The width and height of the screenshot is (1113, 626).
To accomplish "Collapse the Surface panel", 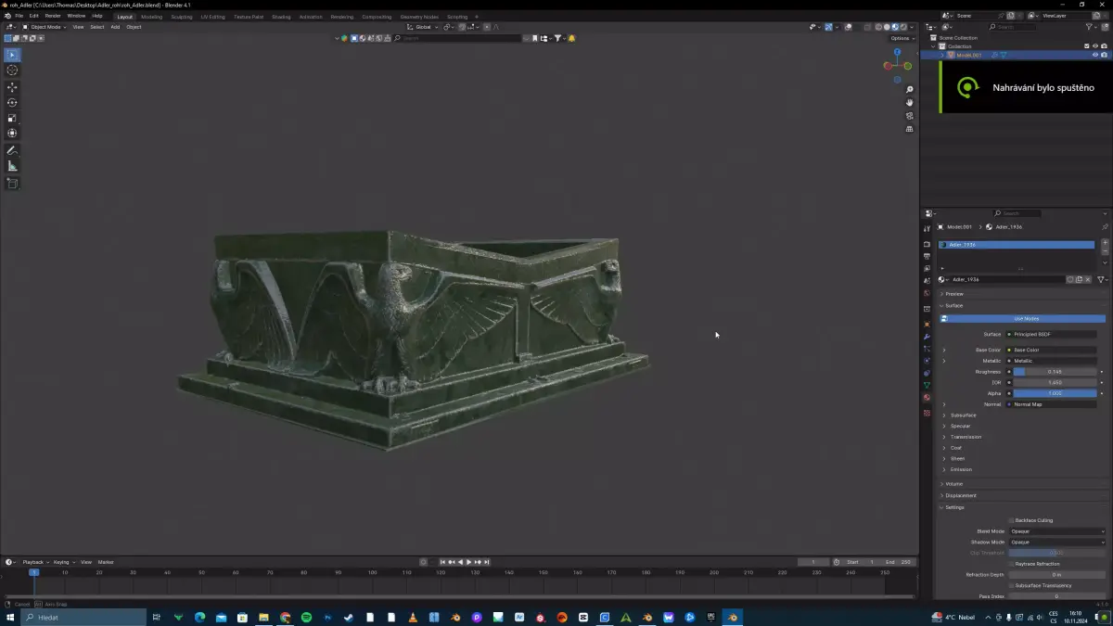I will (x=953, y=305).
